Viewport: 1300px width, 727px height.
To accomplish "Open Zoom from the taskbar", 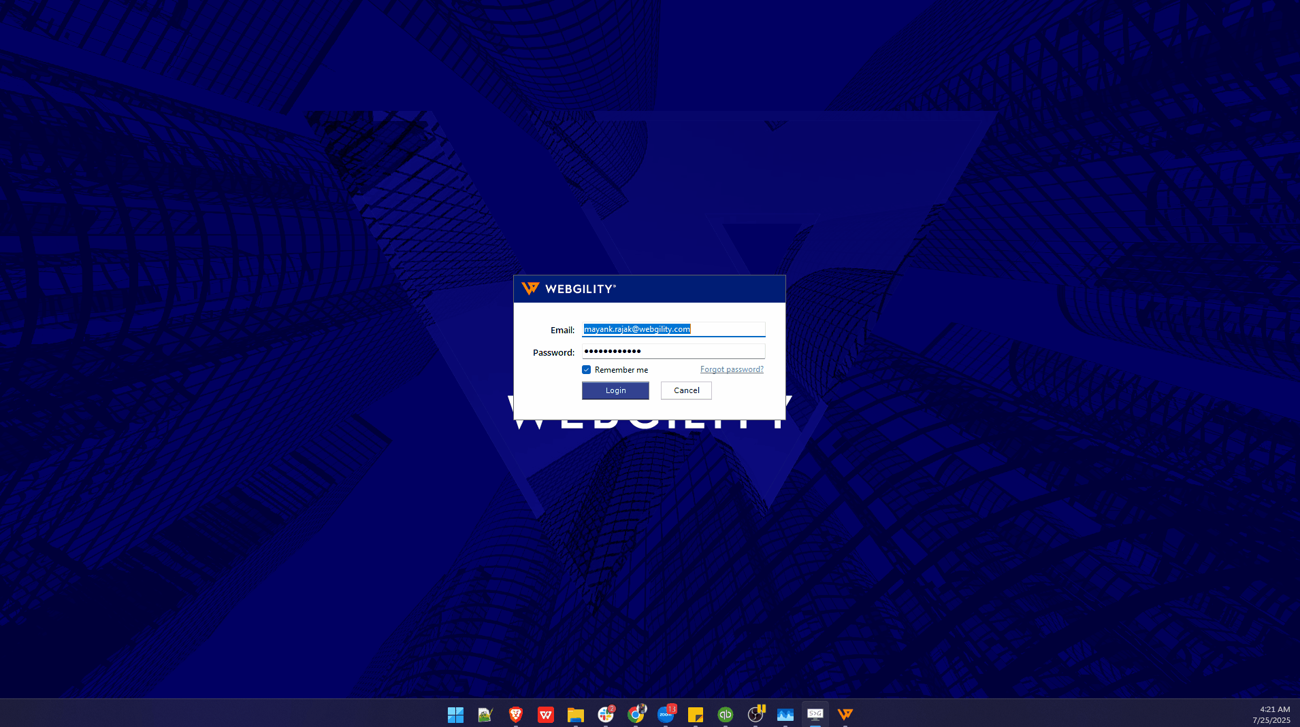I will coord(666,715).
